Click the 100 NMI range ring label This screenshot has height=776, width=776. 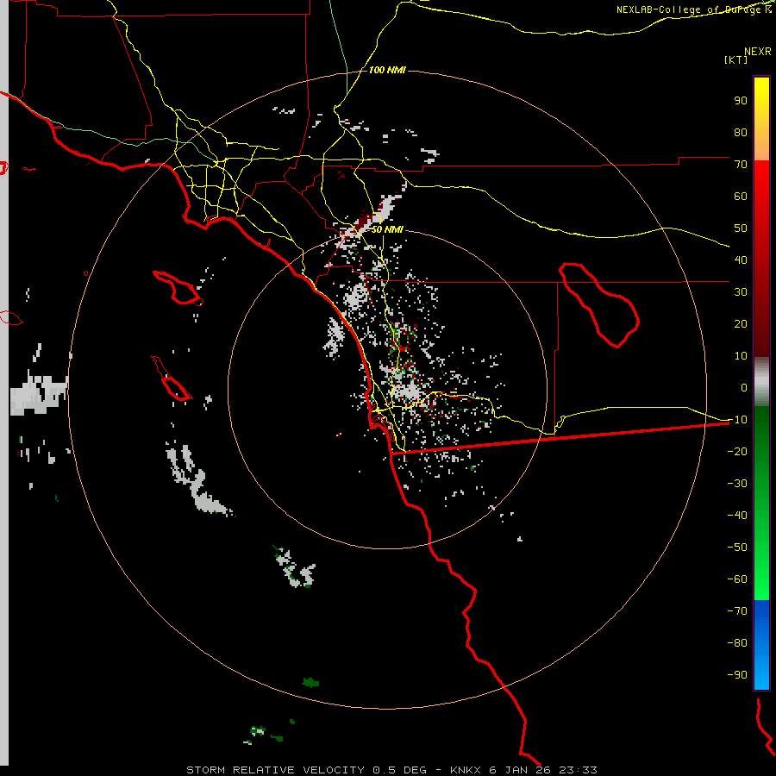pyautogui.click(x=387, y=71)
